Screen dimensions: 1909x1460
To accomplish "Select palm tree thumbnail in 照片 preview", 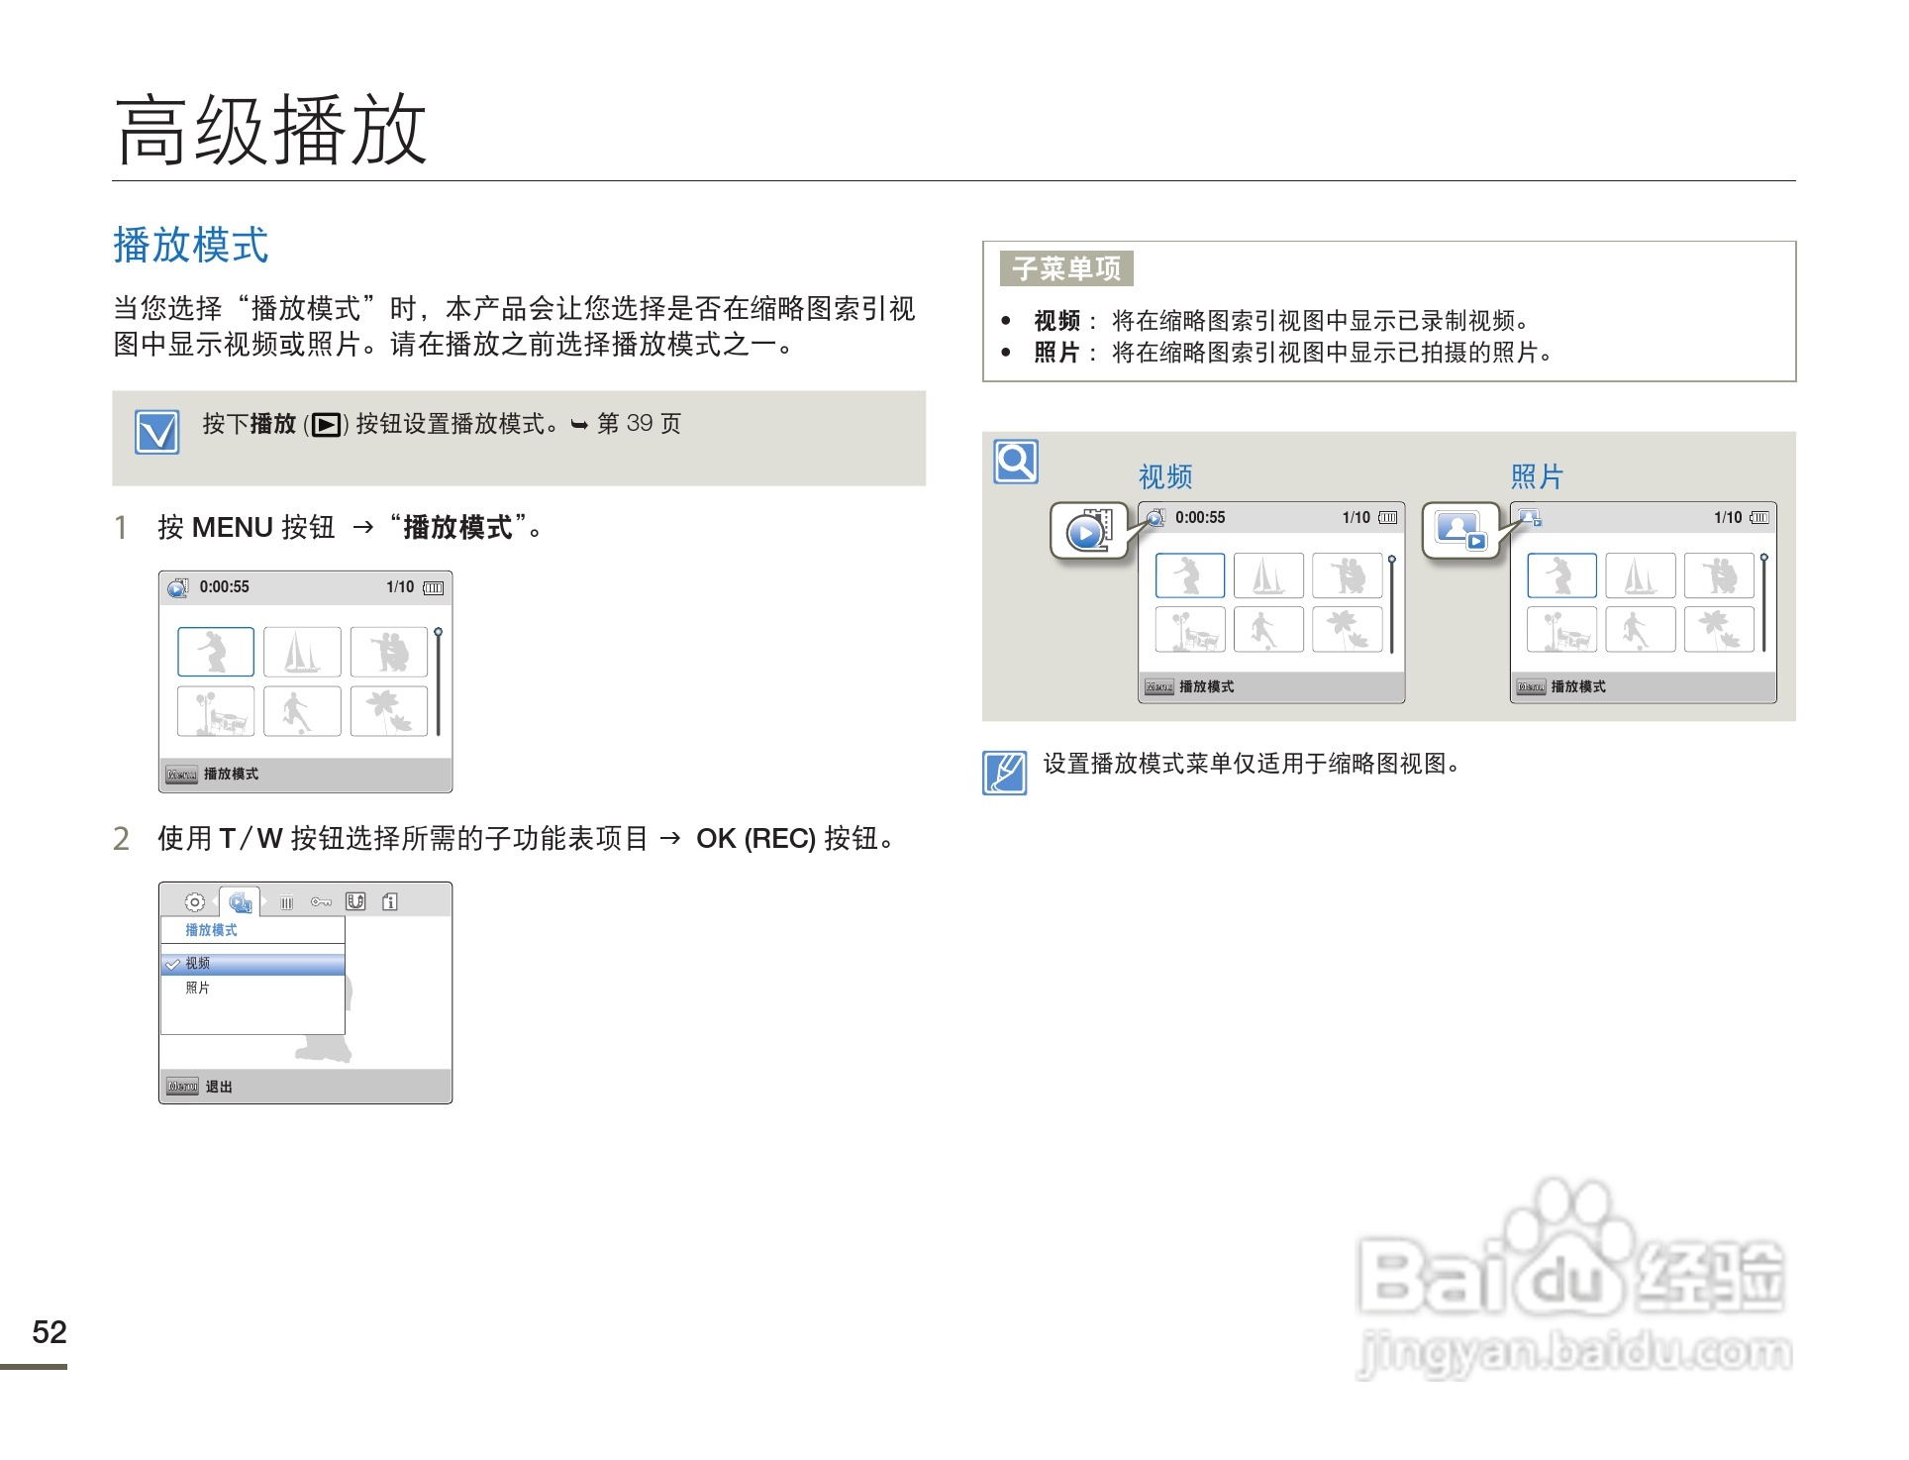I will click(x=1720, y=630).
